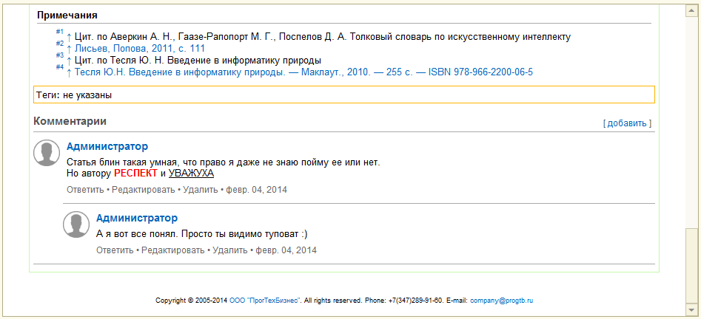Click the scrollbar down arrow
This screenshot has width=701, height=319.
pyautogui.click(x=691, y=308)
